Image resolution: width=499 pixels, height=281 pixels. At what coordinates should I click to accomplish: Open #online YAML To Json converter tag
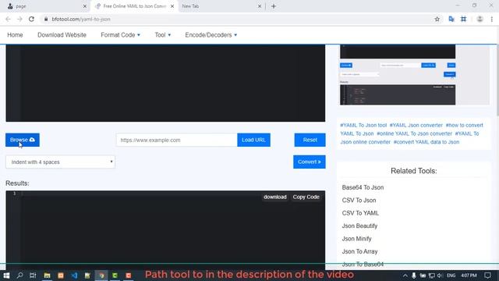414,133
